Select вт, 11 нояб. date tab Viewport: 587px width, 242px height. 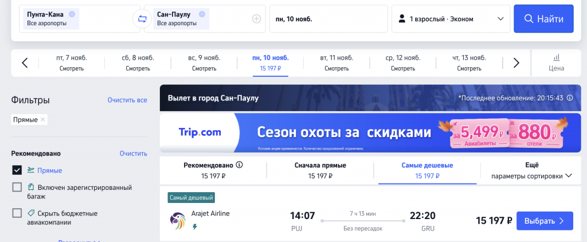pos(336,63)
